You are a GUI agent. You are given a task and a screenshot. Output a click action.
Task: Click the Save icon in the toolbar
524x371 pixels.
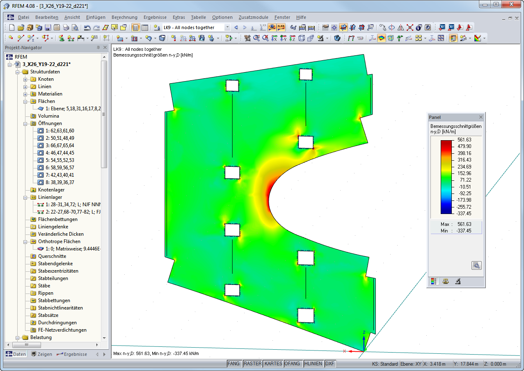click(47, 27)
